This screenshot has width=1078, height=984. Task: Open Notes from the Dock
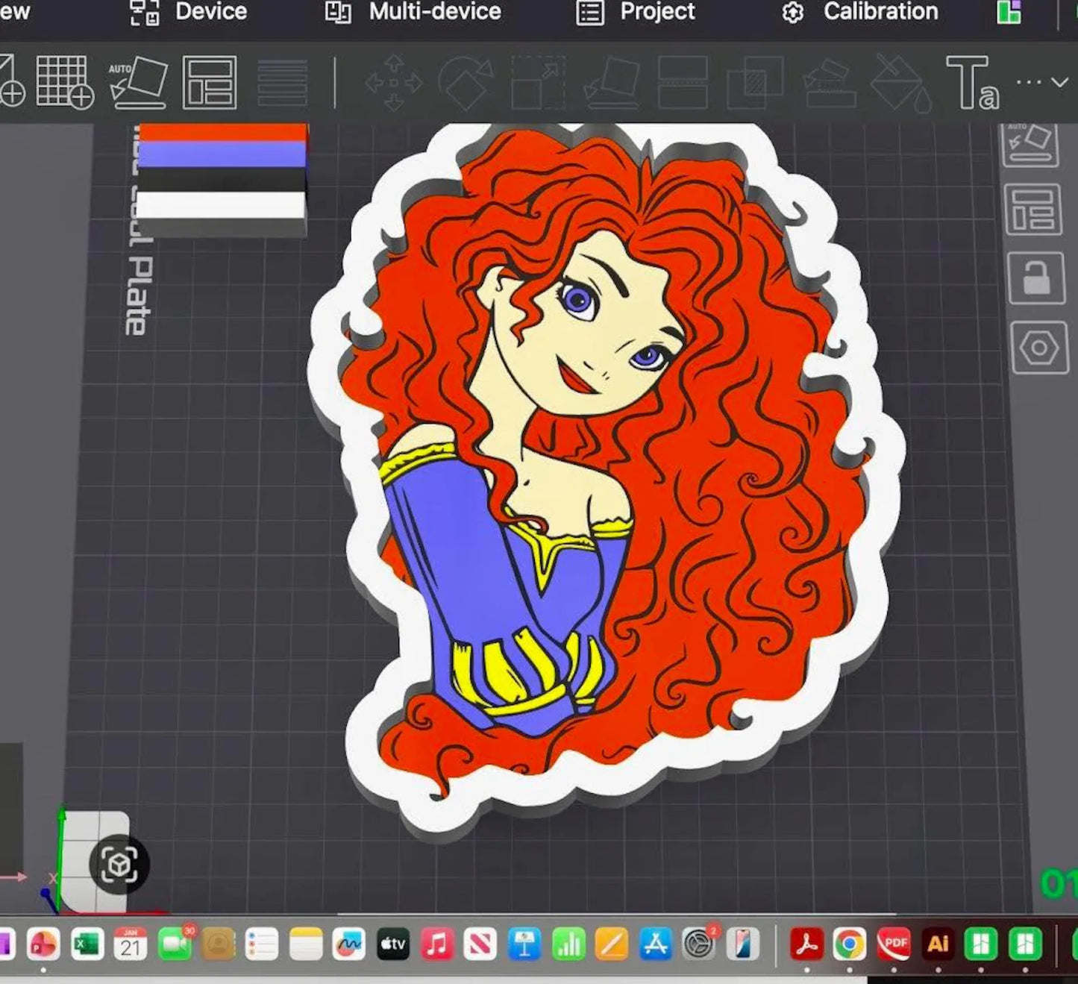coord(306,945)
